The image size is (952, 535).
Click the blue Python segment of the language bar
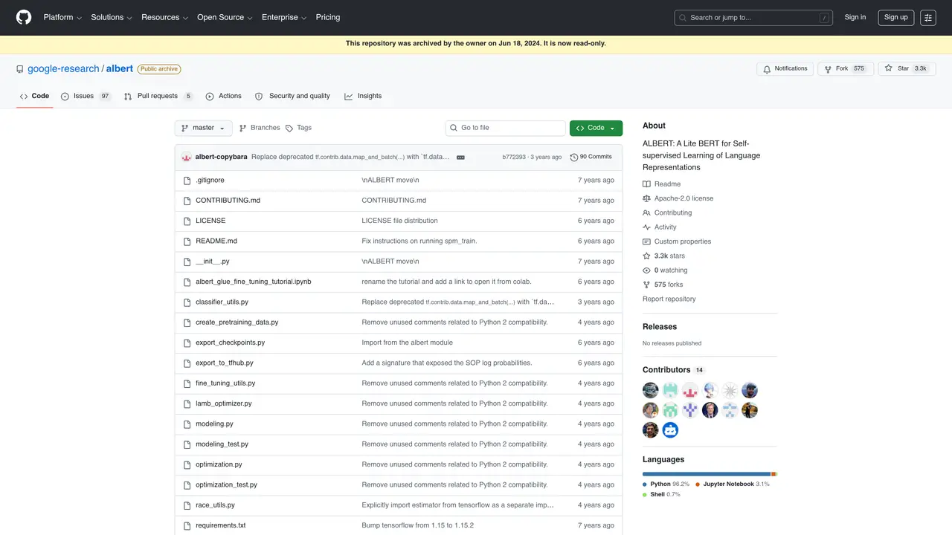(x=707, y=474)
